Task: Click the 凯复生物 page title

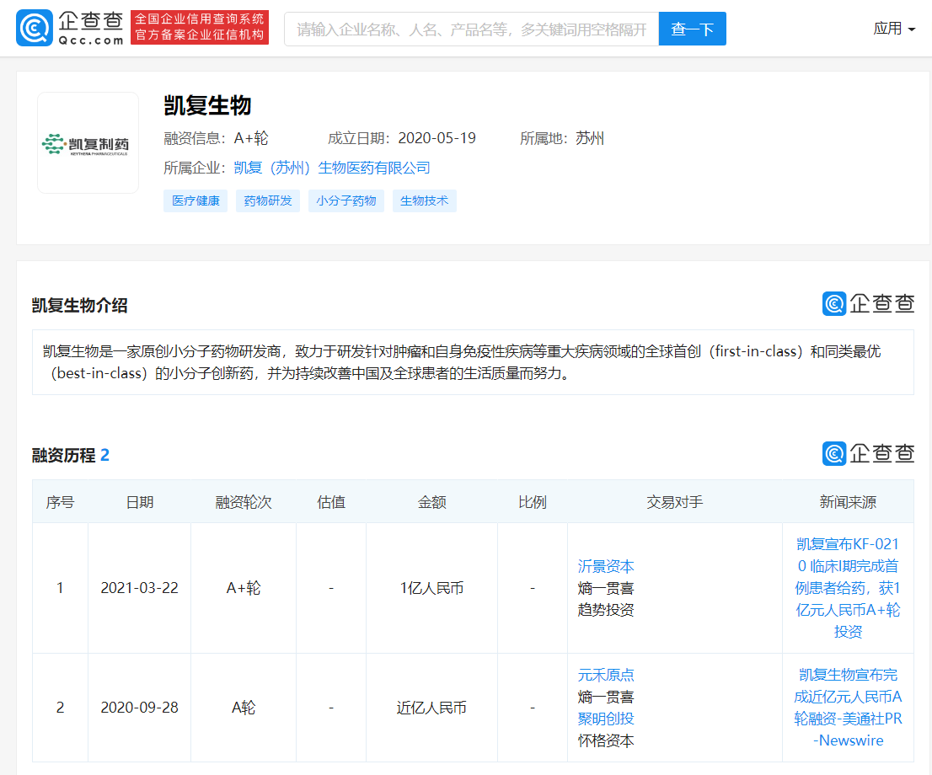Action: tap(207, 106)
